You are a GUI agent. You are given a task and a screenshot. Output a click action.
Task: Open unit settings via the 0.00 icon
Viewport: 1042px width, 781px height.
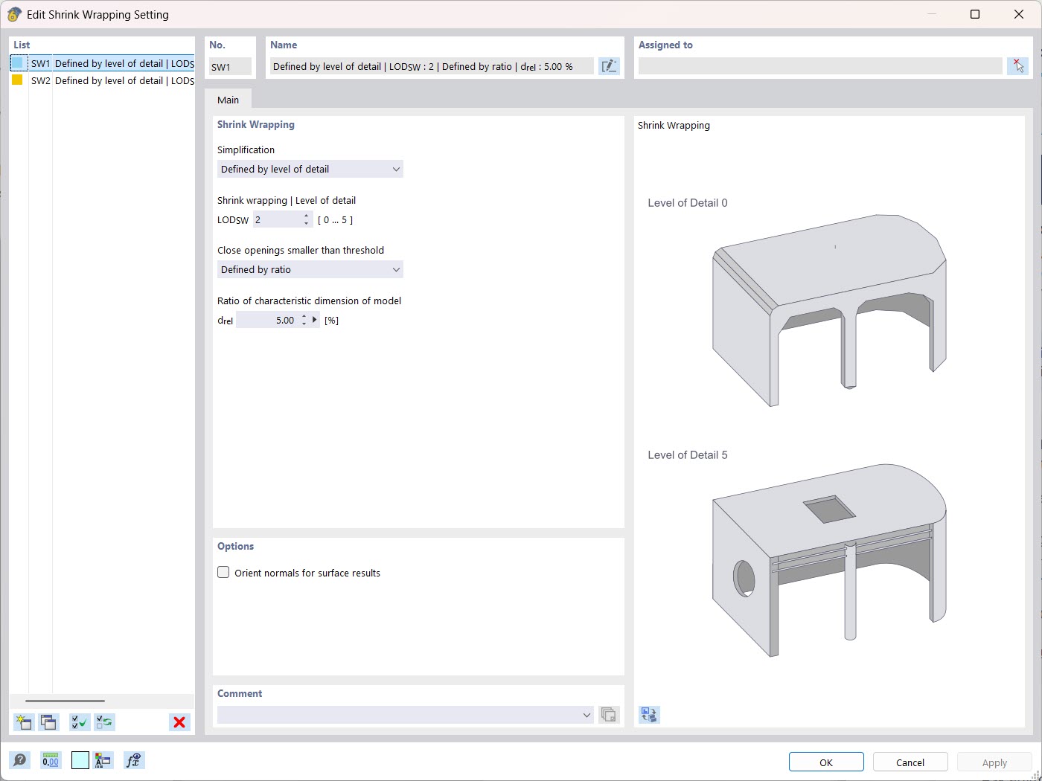tap(51, 760)
